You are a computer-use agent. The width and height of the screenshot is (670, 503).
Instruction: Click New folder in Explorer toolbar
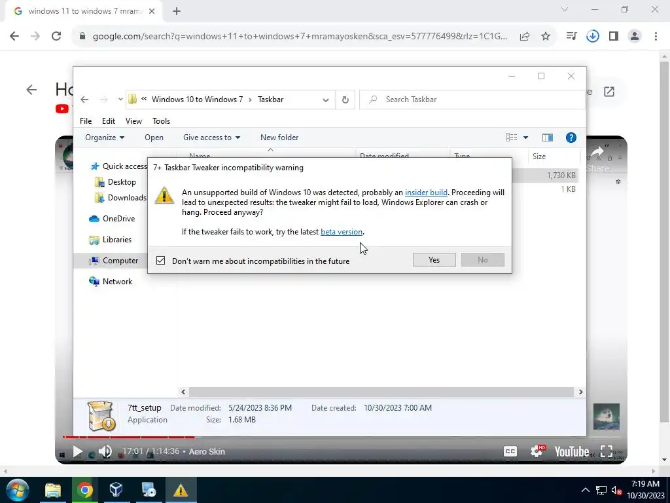tap(279, 138)
